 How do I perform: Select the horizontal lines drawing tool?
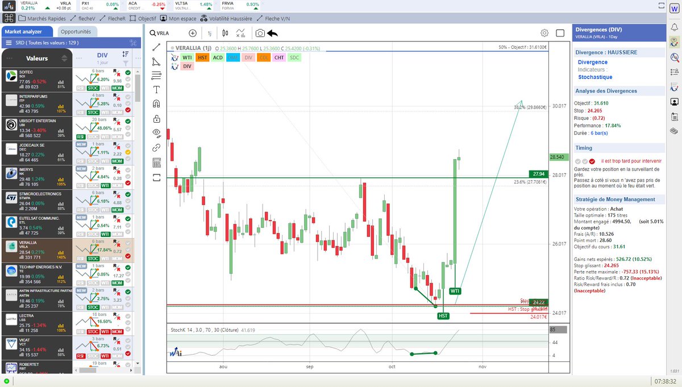[157, 75]
